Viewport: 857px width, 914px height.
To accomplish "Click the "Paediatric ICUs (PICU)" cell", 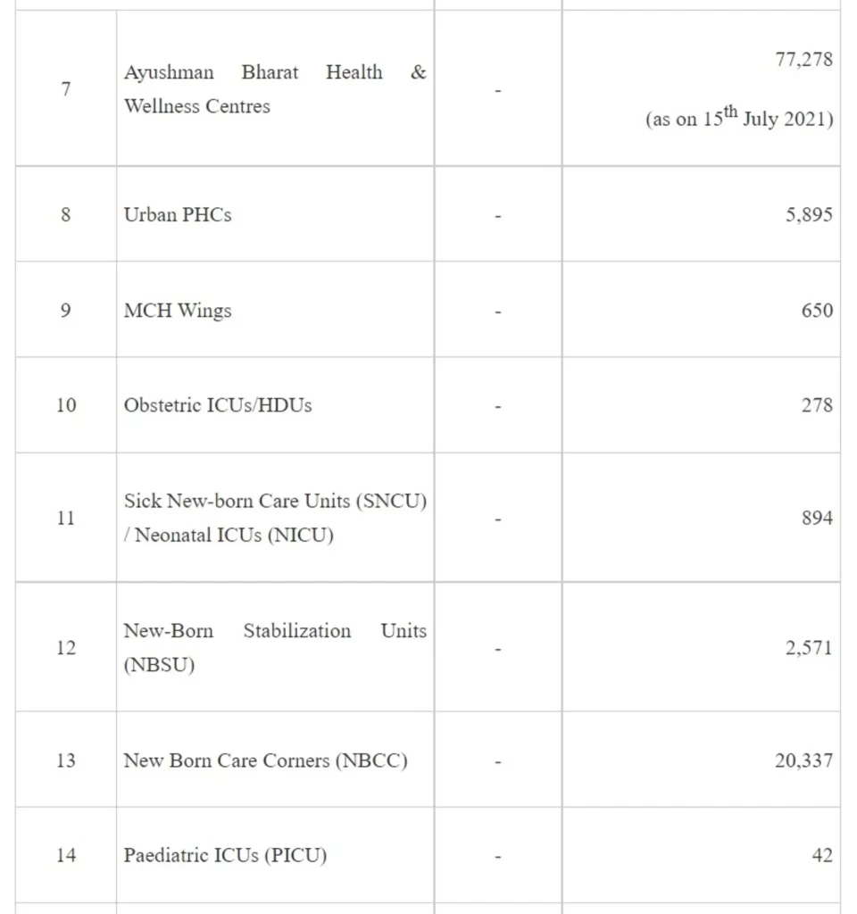I will [x=225, y=855].
